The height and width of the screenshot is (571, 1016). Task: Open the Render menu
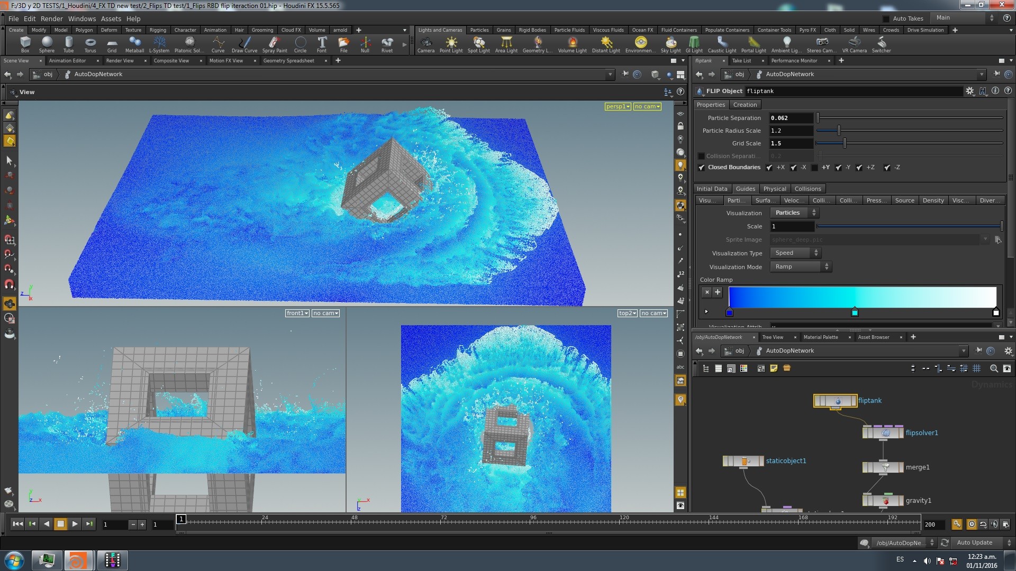click(52, 19)
